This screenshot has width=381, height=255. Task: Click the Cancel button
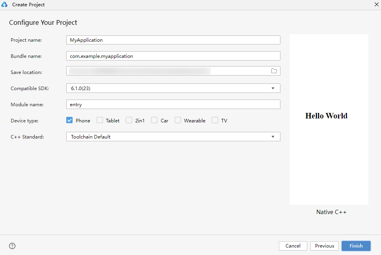pos(293,246)
